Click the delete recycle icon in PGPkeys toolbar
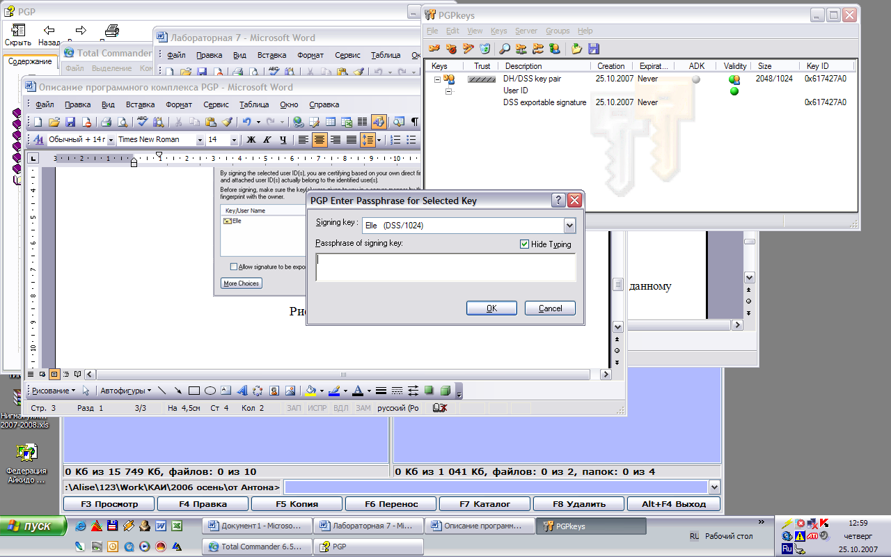This screenshot has height=557, width=891. point(484,49)
